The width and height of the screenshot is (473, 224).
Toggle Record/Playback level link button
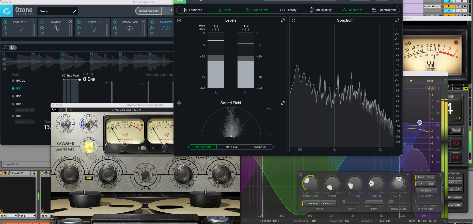[89, 178]
